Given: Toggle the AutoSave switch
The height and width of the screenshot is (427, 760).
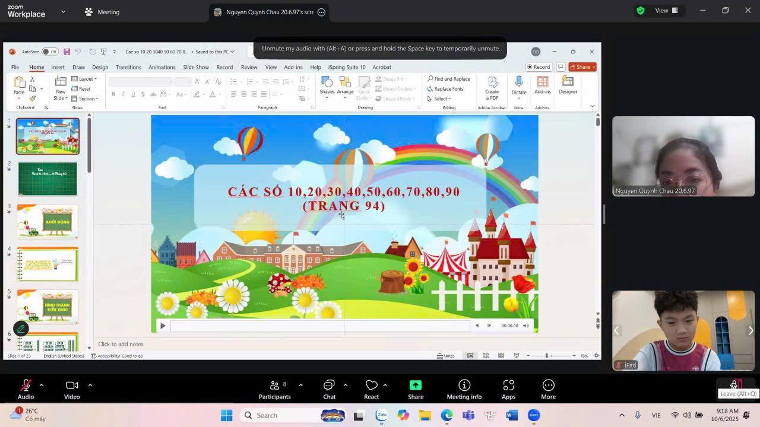Looking at the screenshot, I should [50, 52].
